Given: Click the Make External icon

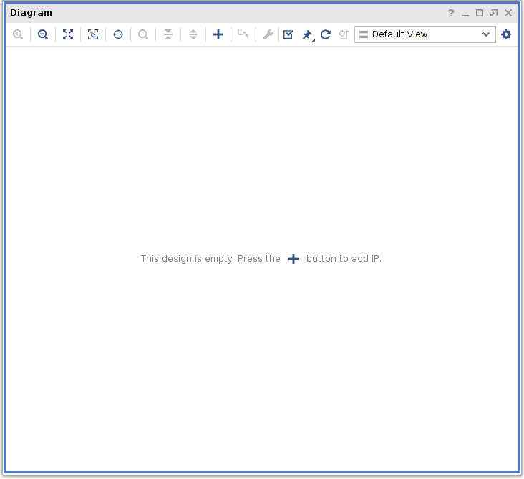Looking at the screenshot, I should coord(243,34).
